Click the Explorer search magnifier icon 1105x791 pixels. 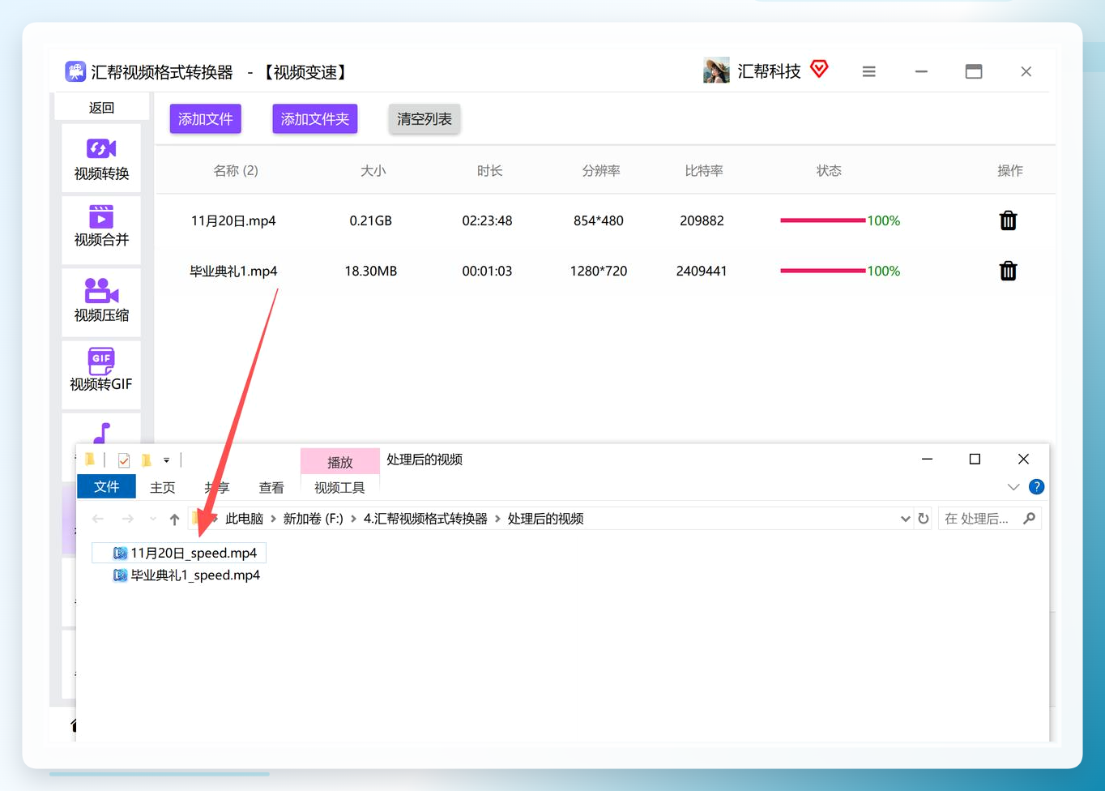click(x=1029, y=519)
